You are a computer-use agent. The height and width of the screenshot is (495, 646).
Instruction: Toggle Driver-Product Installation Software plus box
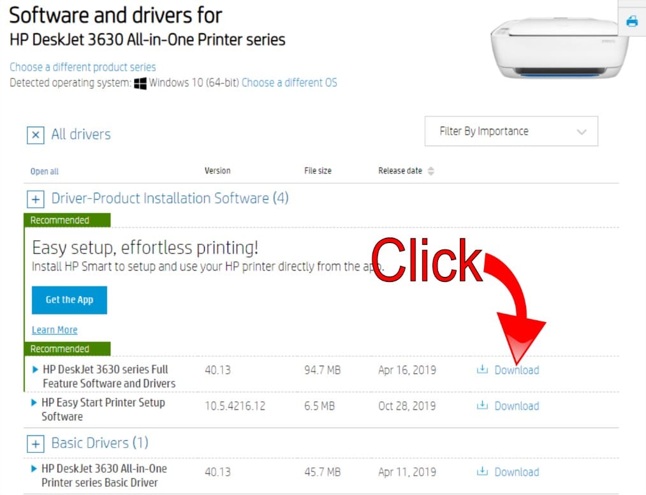pos(36,200)
